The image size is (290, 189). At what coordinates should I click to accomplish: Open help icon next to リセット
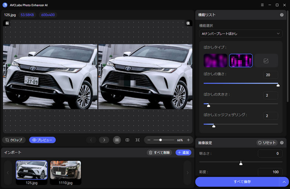point(282,143)
